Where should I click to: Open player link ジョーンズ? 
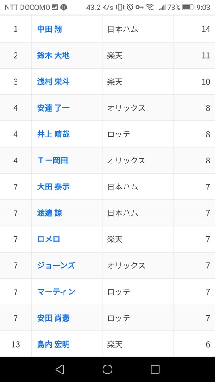[56, 266]
